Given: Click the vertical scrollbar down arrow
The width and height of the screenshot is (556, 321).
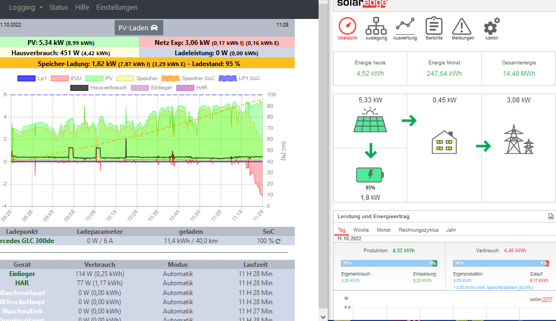Looking at the screenshot, I should click(x=323, y=316).
